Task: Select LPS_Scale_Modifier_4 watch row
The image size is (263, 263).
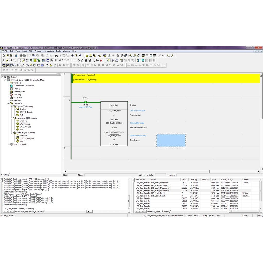Action: click(x=193, y=190)
